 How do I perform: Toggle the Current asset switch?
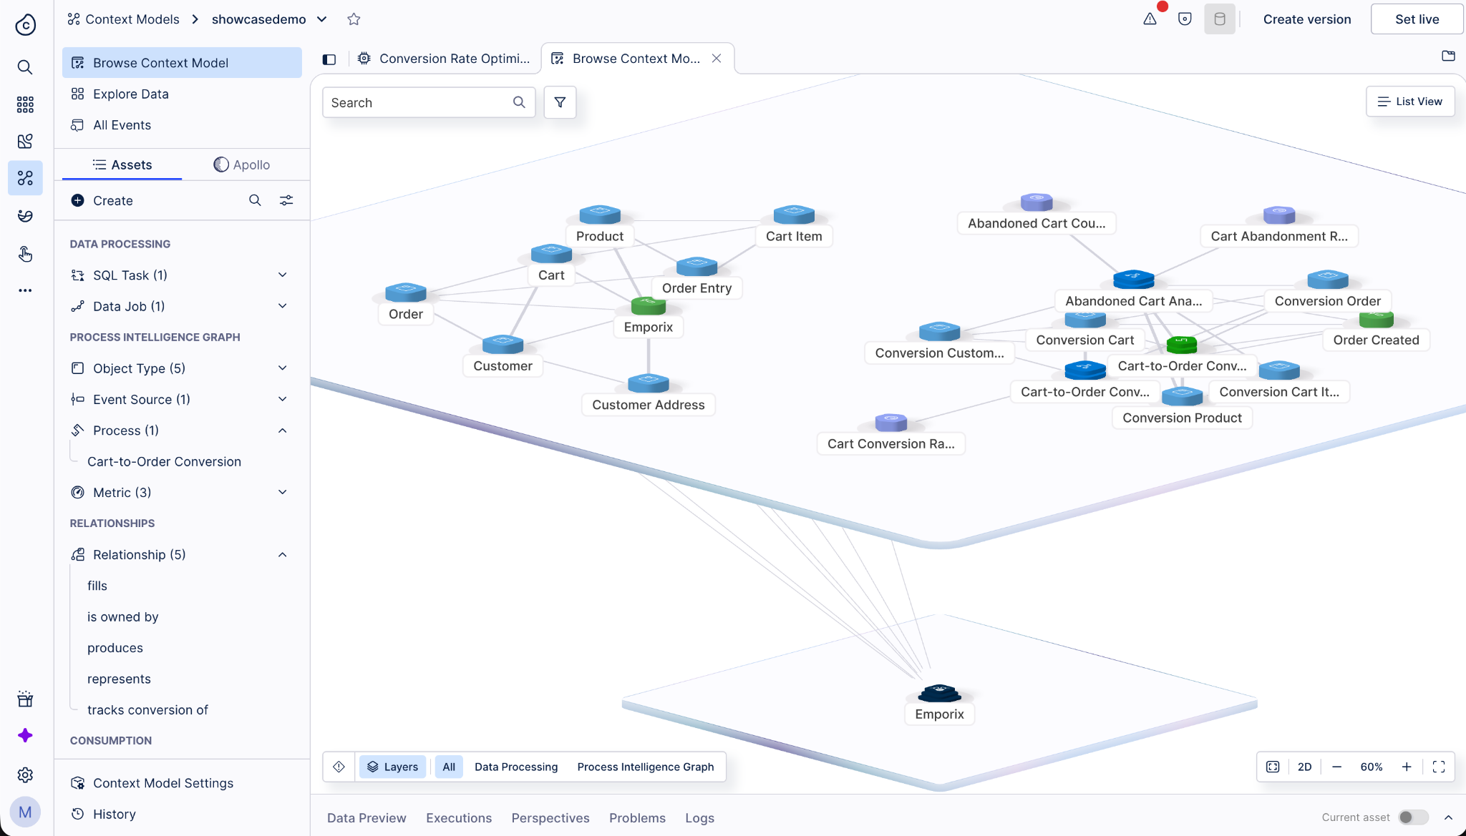(1413, 817)
